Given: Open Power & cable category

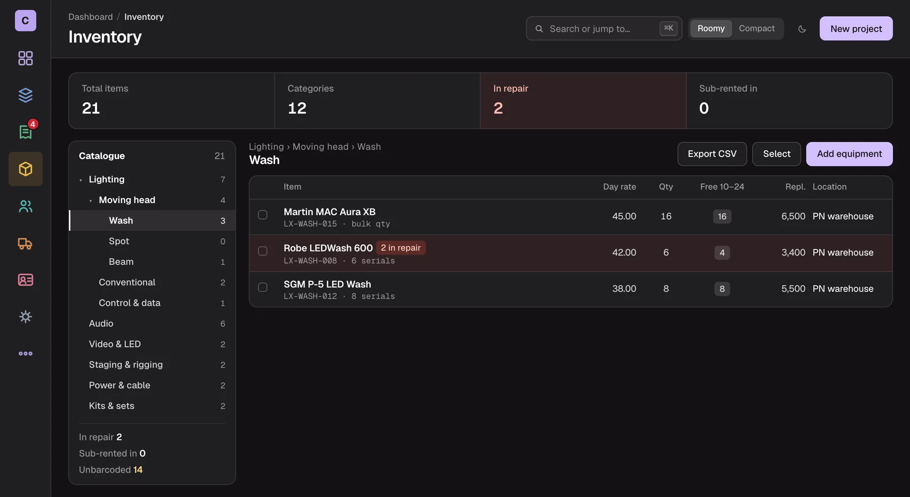Looking at the screenshot, I should 152,385.
